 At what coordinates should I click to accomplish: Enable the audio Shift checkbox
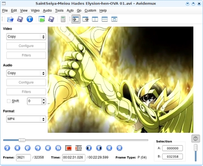click(9, 101)
